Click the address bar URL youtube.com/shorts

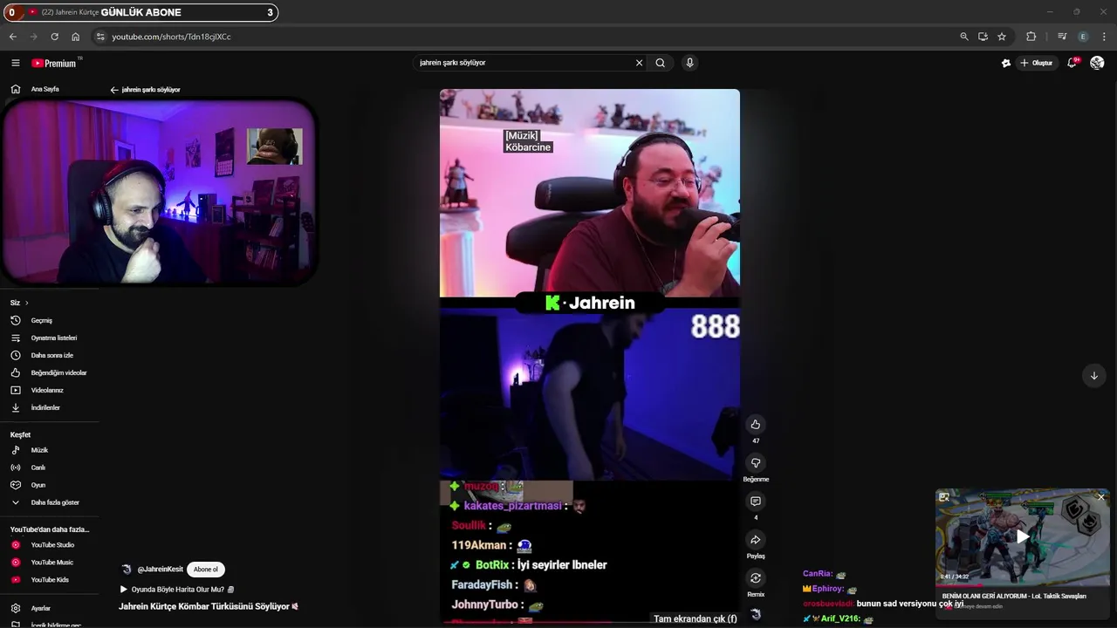tap(171, 37)
